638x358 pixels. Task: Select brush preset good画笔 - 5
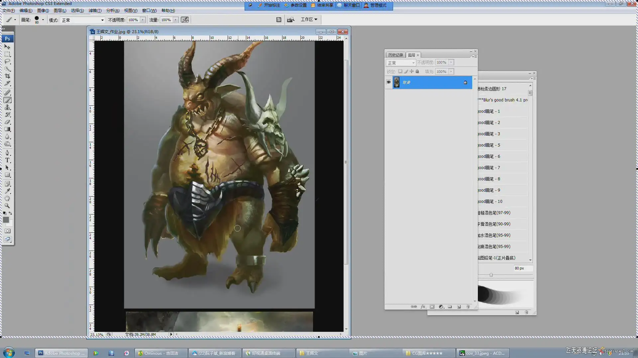[489, 145]
